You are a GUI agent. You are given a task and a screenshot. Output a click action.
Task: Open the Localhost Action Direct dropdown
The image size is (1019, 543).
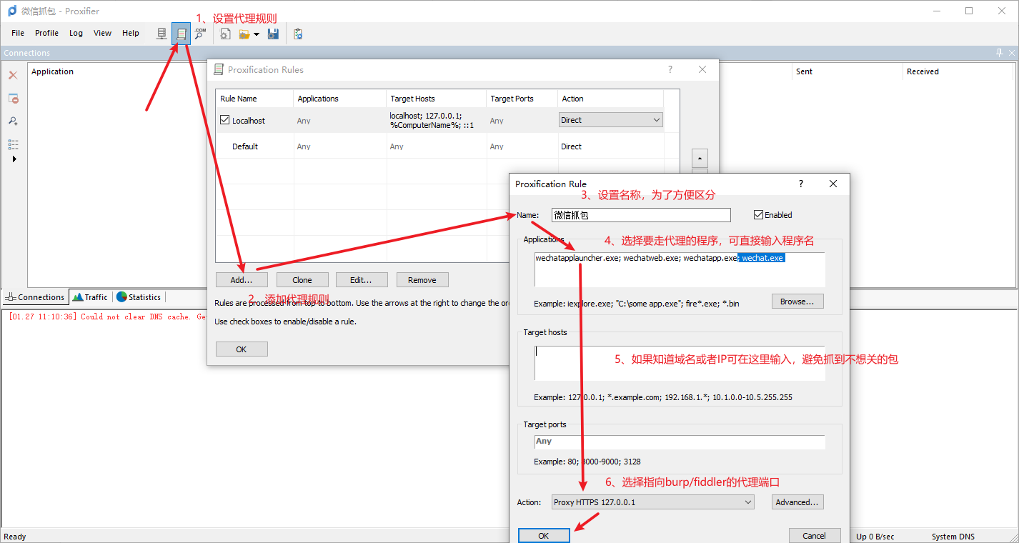[x=610, y=120]
